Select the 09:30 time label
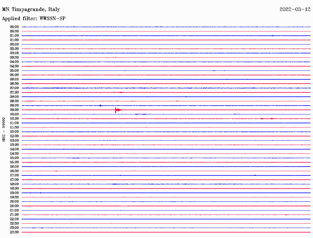313x238 pixels. pos(14,110)
